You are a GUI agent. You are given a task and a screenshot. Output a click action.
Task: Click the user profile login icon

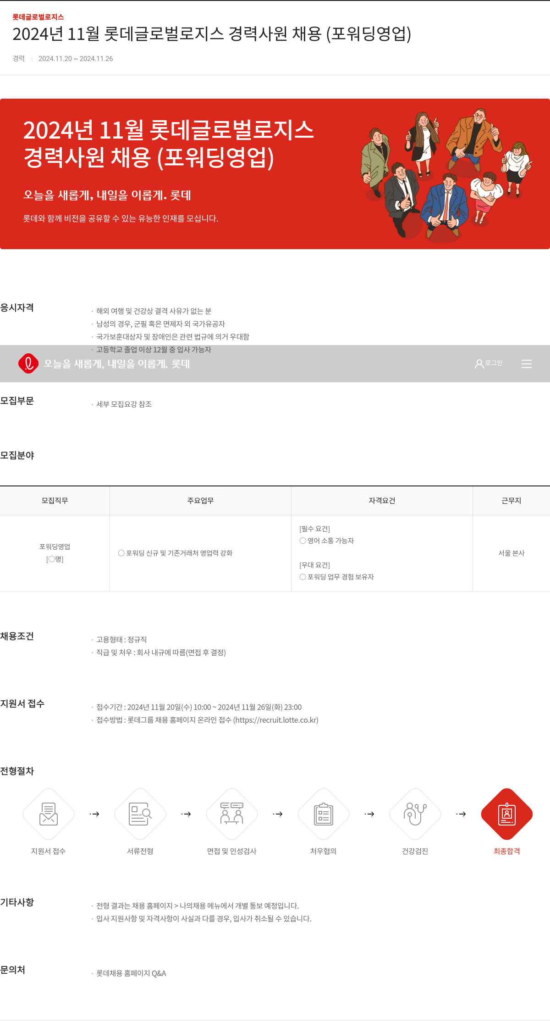point(479,364)
